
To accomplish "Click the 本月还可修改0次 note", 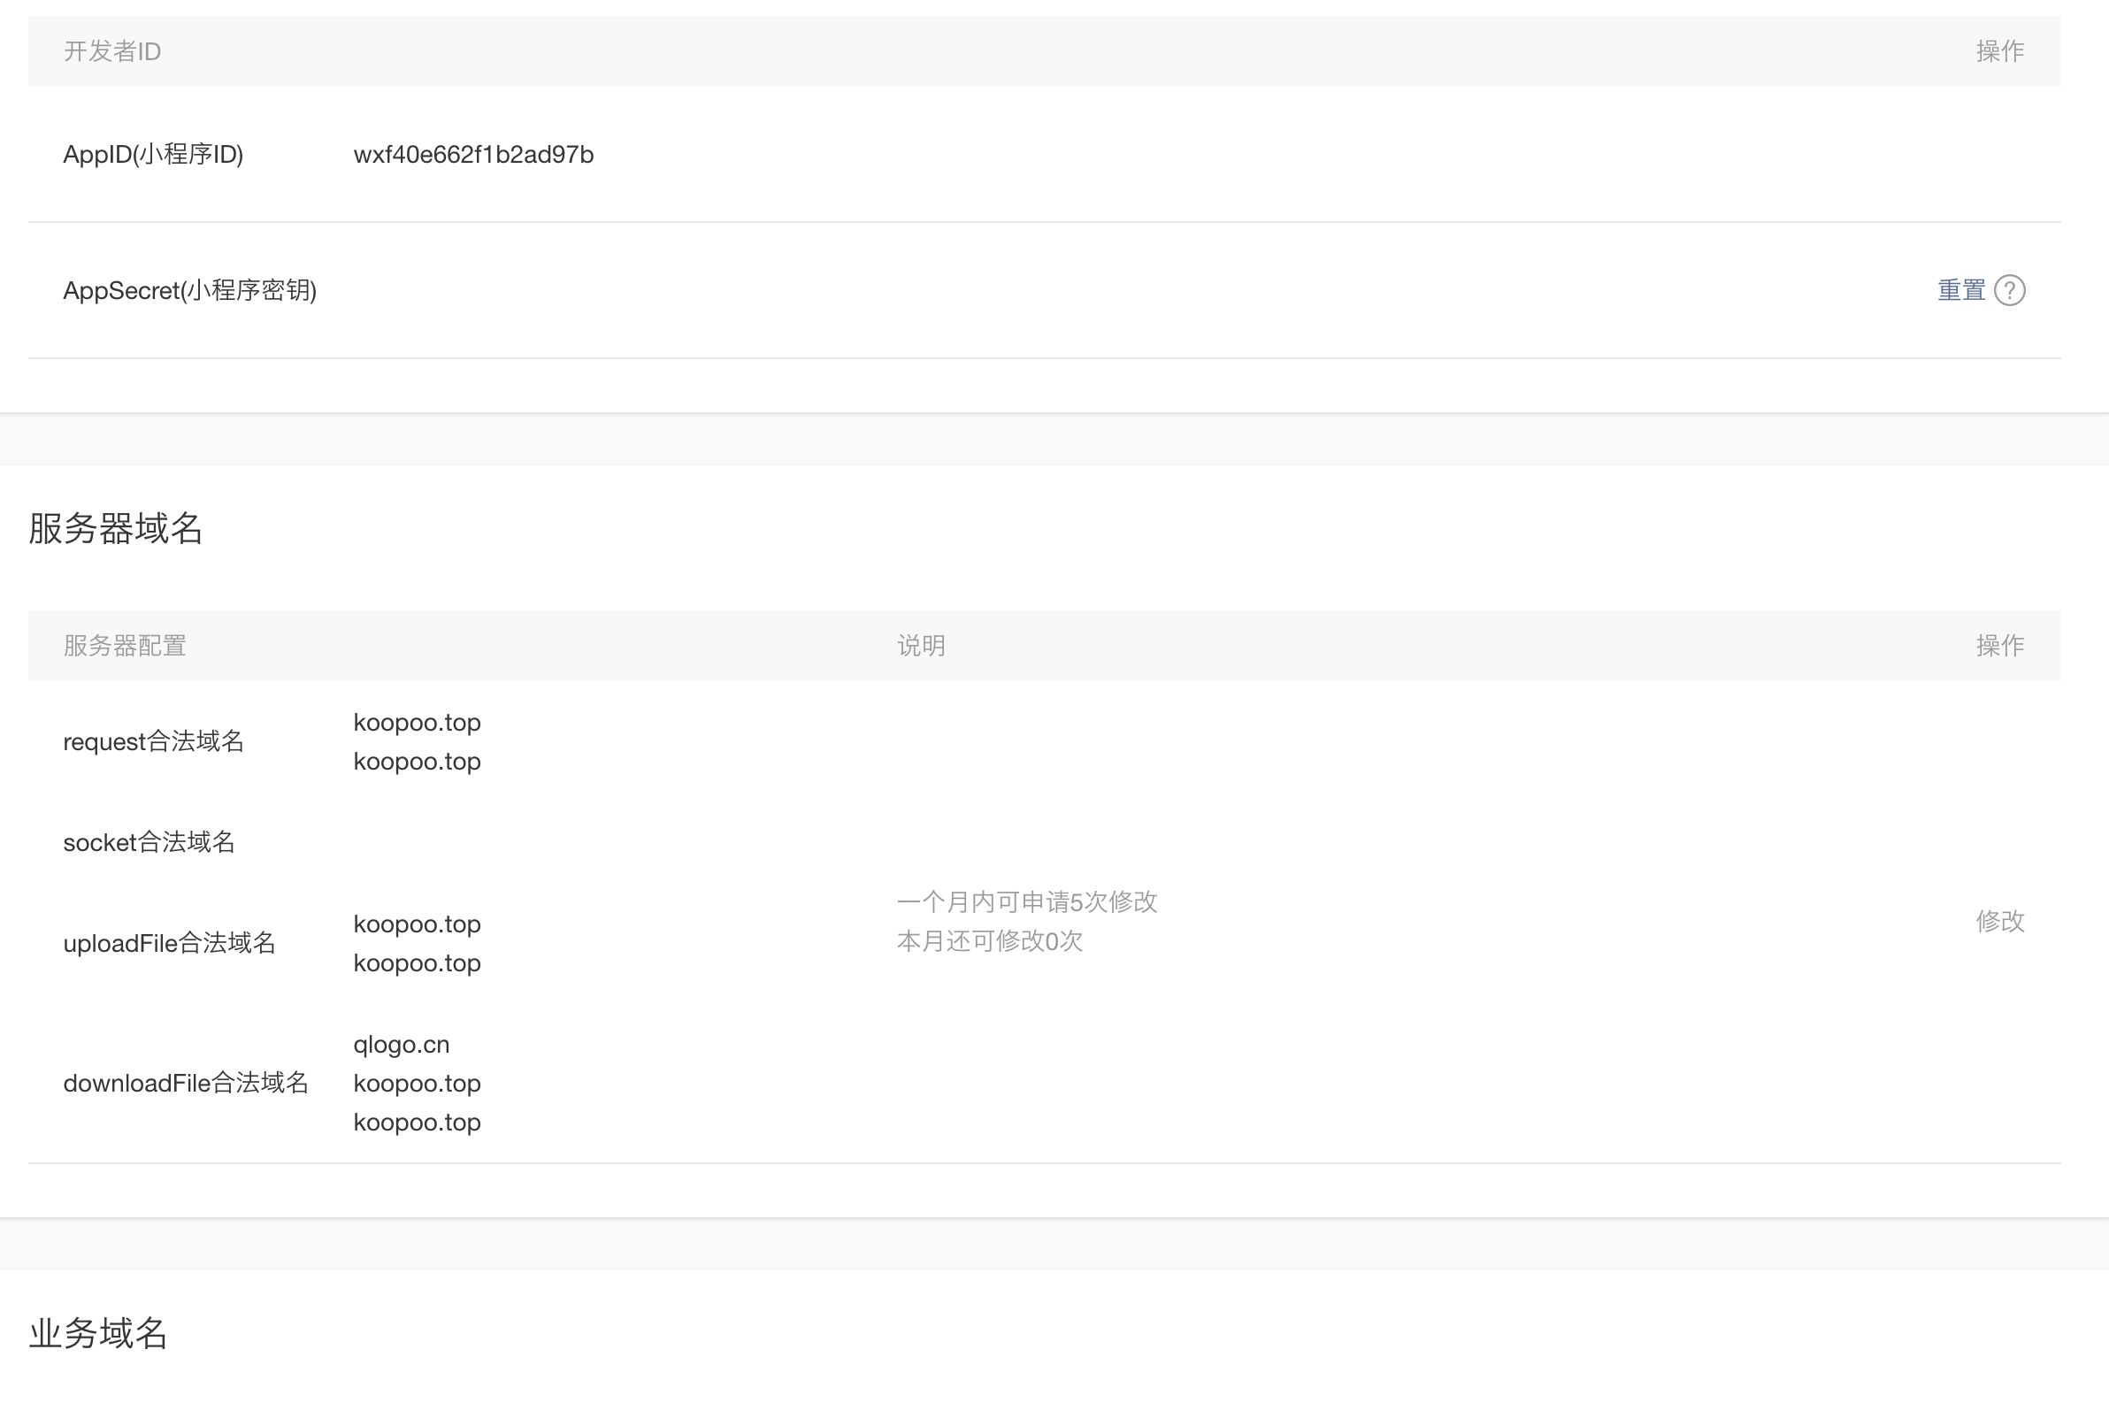I will [x=989, y=941].
